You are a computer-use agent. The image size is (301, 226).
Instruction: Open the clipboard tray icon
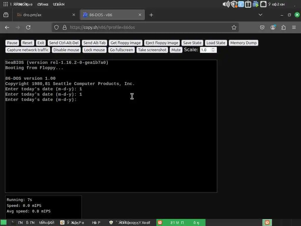(x=248, y=4)
